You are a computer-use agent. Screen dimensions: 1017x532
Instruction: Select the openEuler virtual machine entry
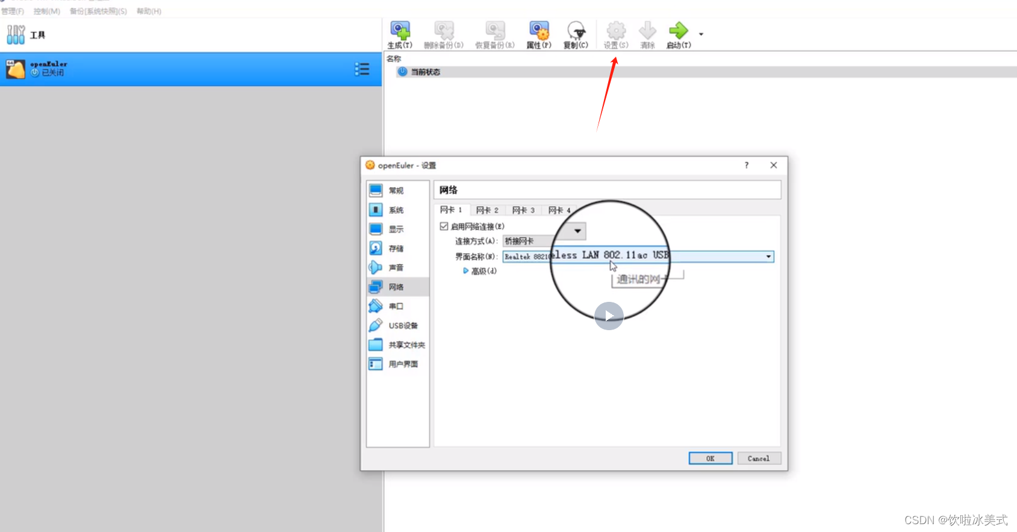(190, 69)
